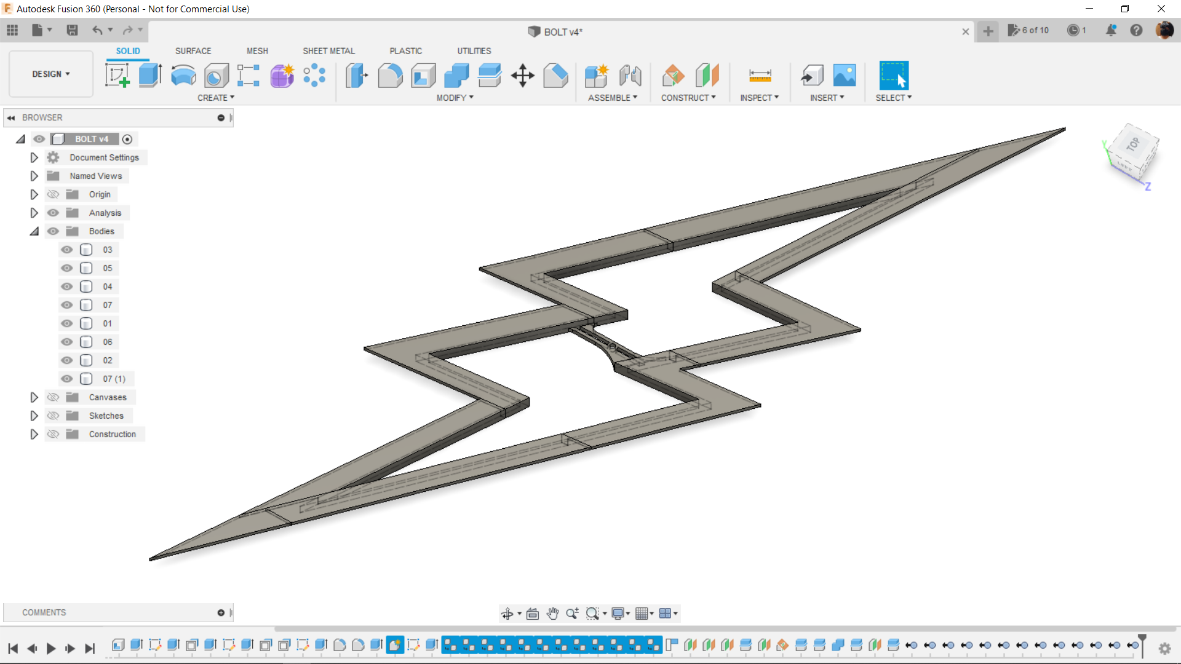Open the DESIGN workspace dropdown
This screenshot has width=1181, height=664.
(x=51, y=74)
